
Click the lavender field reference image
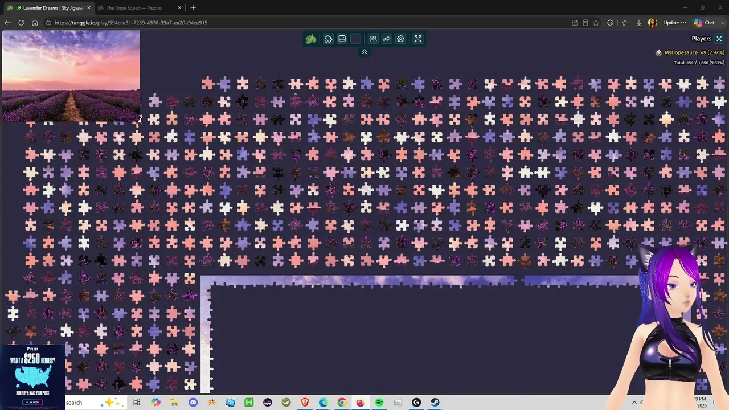click(71, 76)
